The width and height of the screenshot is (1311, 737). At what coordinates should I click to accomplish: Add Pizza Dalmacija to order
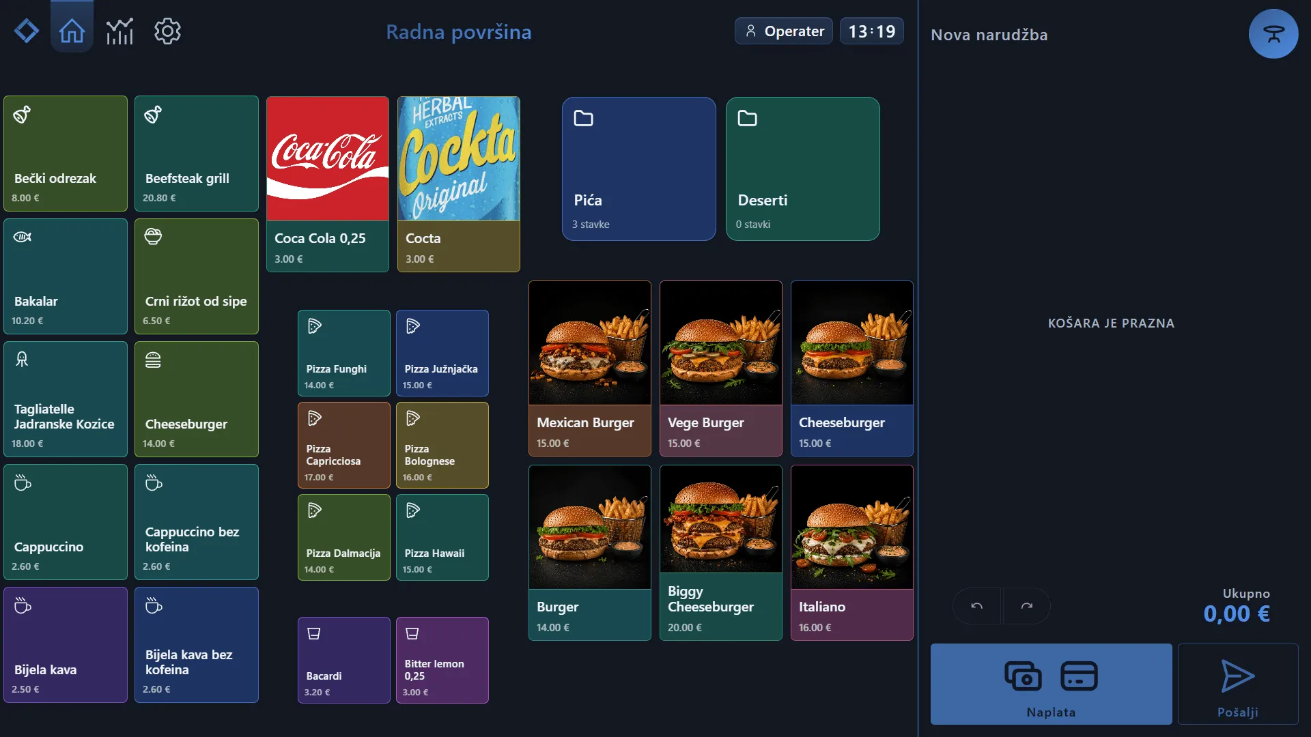[x=344, y=538]
